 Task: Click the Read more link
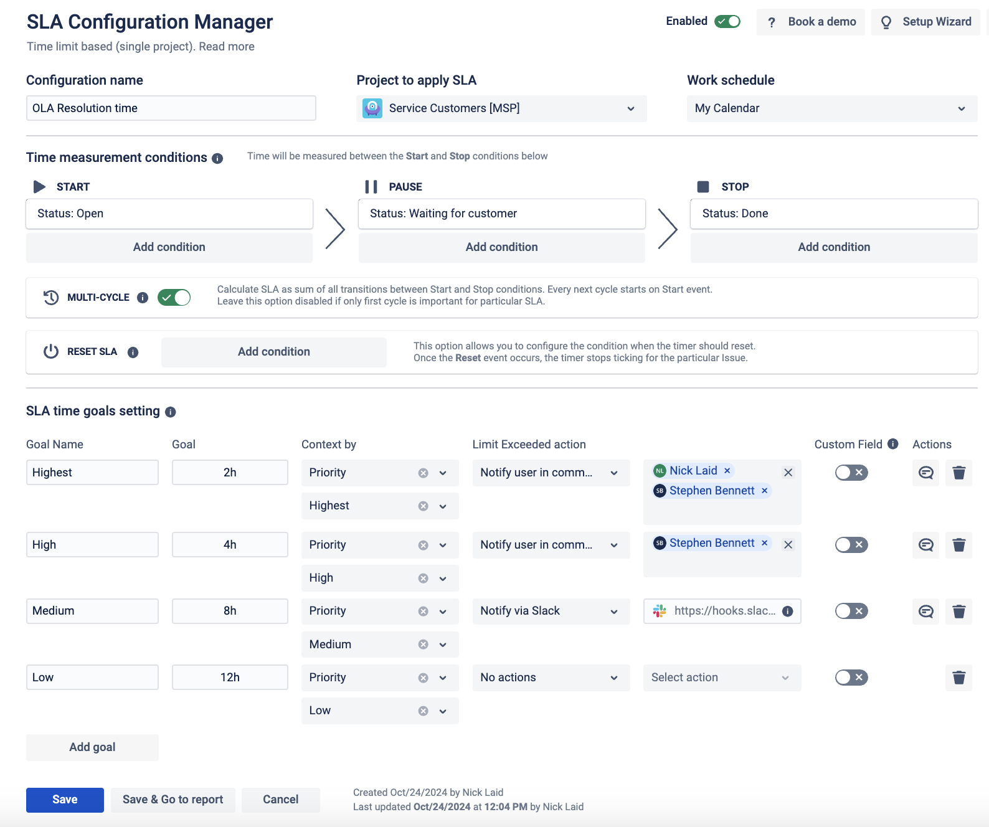pyautogui.click(x=227, y=47)
